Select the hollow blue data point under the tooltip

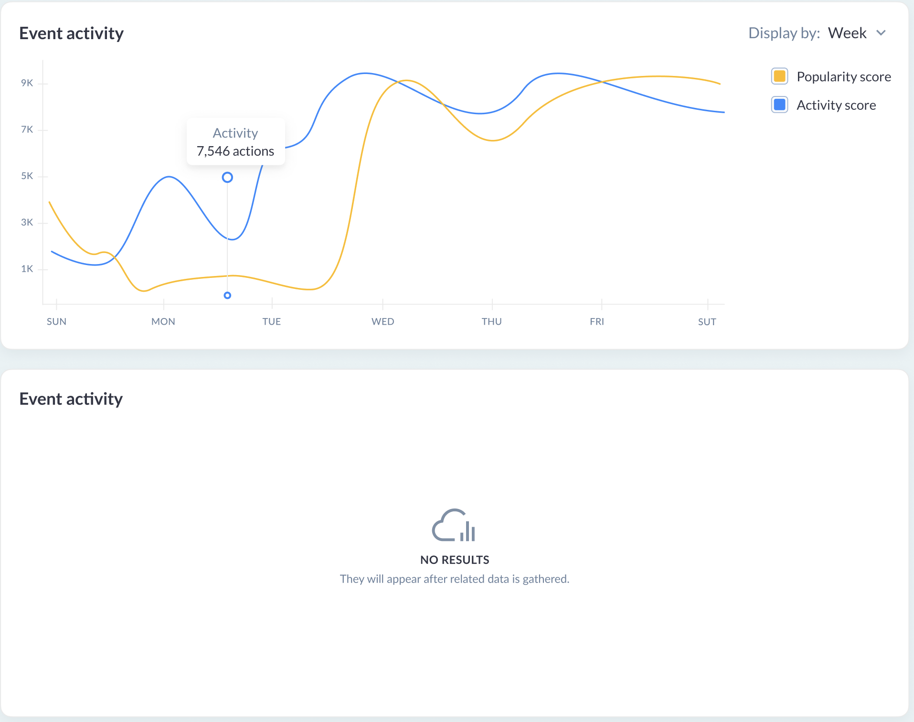click(227, 178)
